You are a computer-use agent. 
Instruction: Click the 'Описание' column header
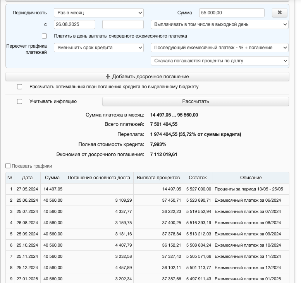(251, 178)
